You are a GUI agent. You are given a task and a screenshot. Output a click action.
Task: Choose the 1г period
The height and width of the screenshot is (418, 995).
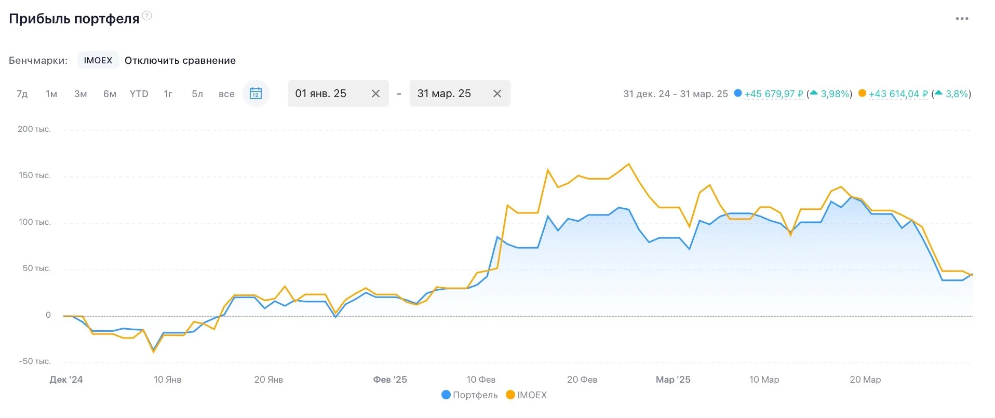coord(168,94)
